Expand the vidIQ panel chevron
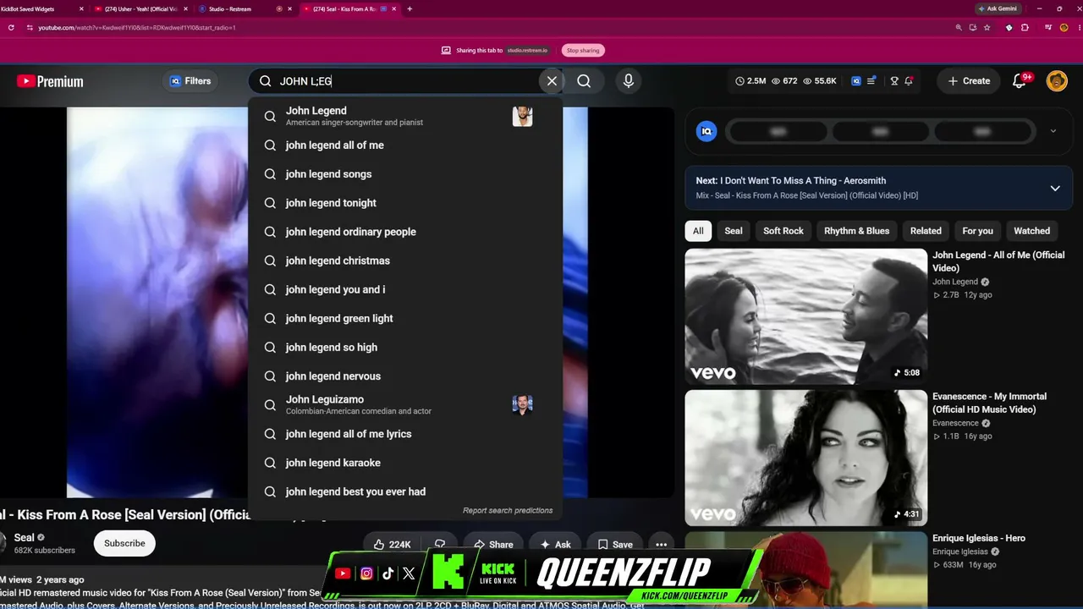This screenshot has height=609, width=1083. [1053, 131]
